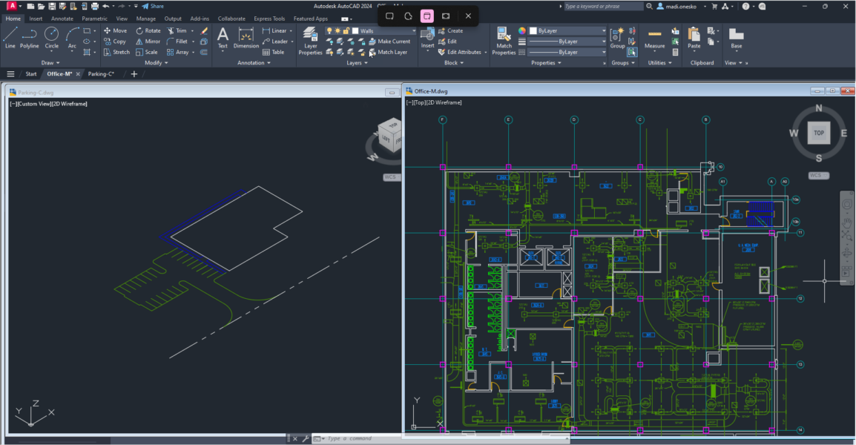Screen dimensions: 856x445
Task: Click the object color wheel swatch
Action: point(522,31)
